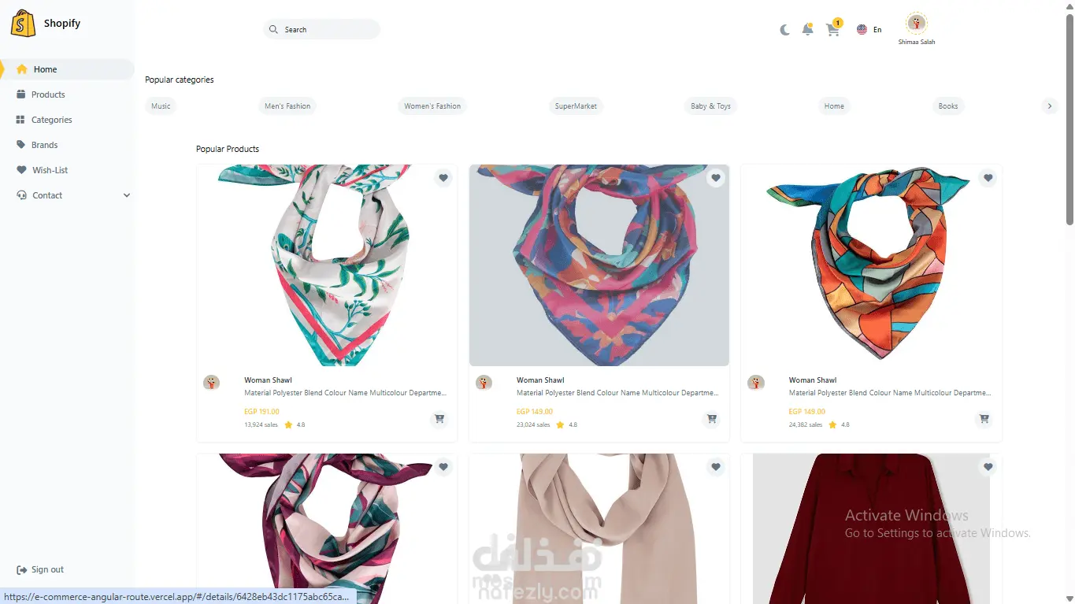The image size is (1075, 604).
Task: Add the 23,024 sales shawl to cart
Action: 712,419
